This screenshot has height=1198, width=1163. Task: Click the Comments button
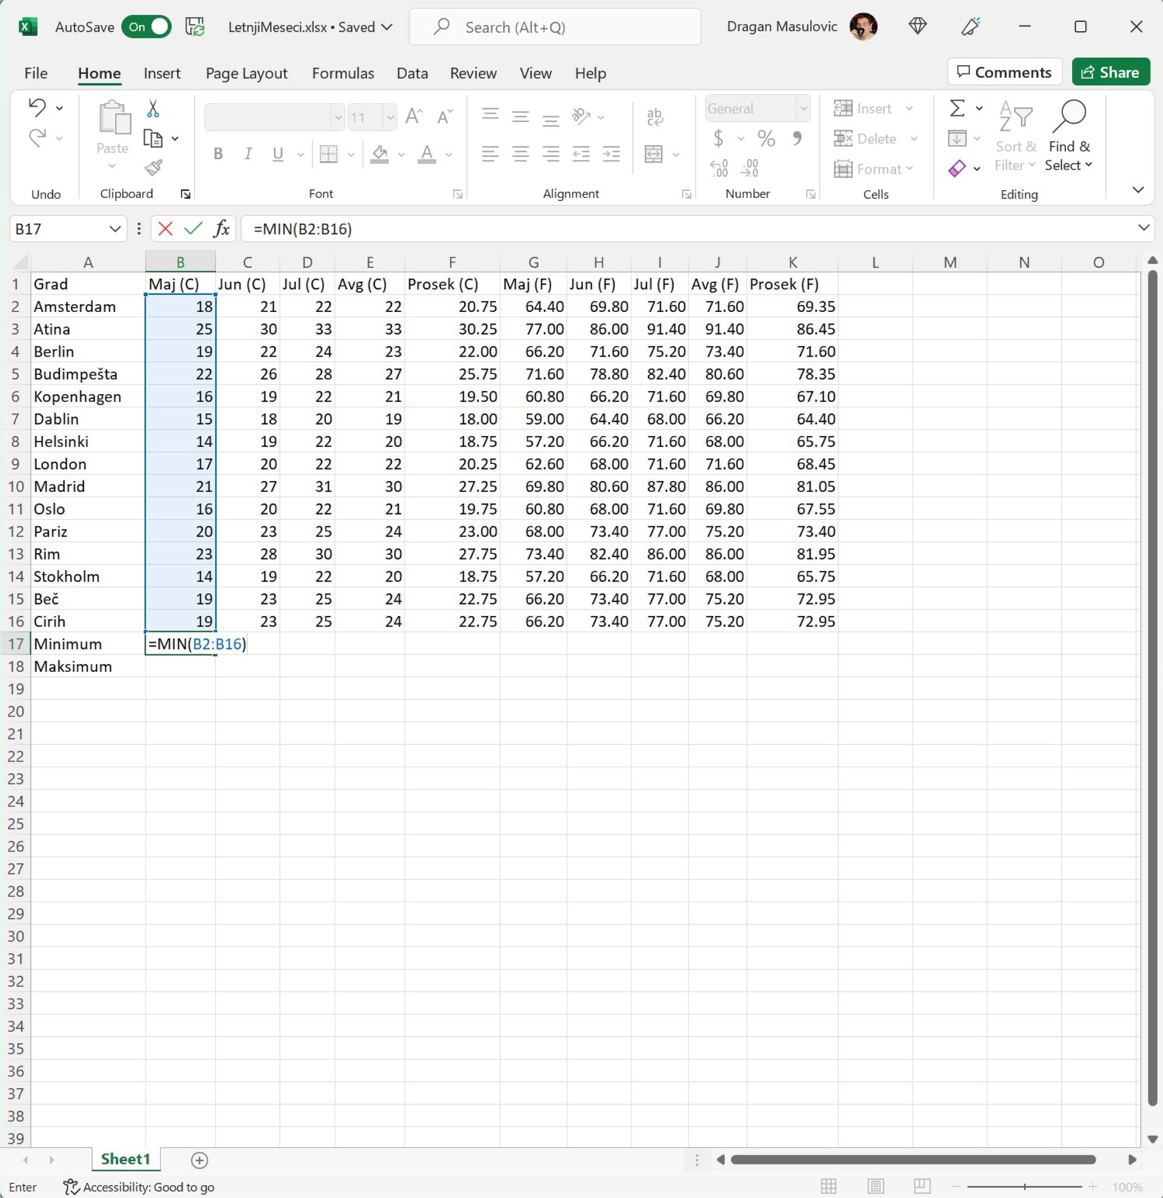(x=1004, y=72)
